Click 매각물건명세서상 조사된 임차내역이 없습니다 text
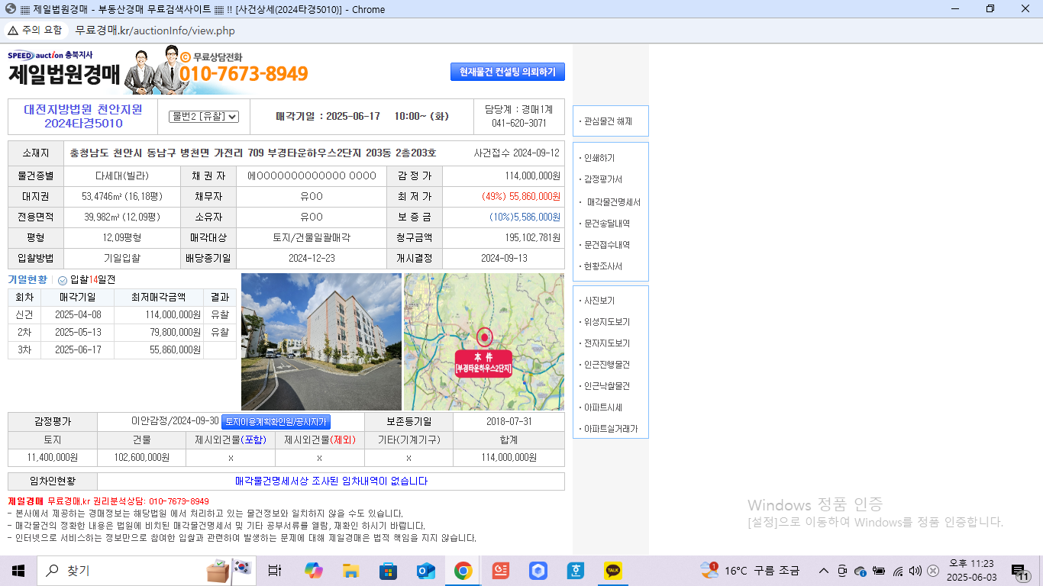1043x586 pixels. coord(331,481)
